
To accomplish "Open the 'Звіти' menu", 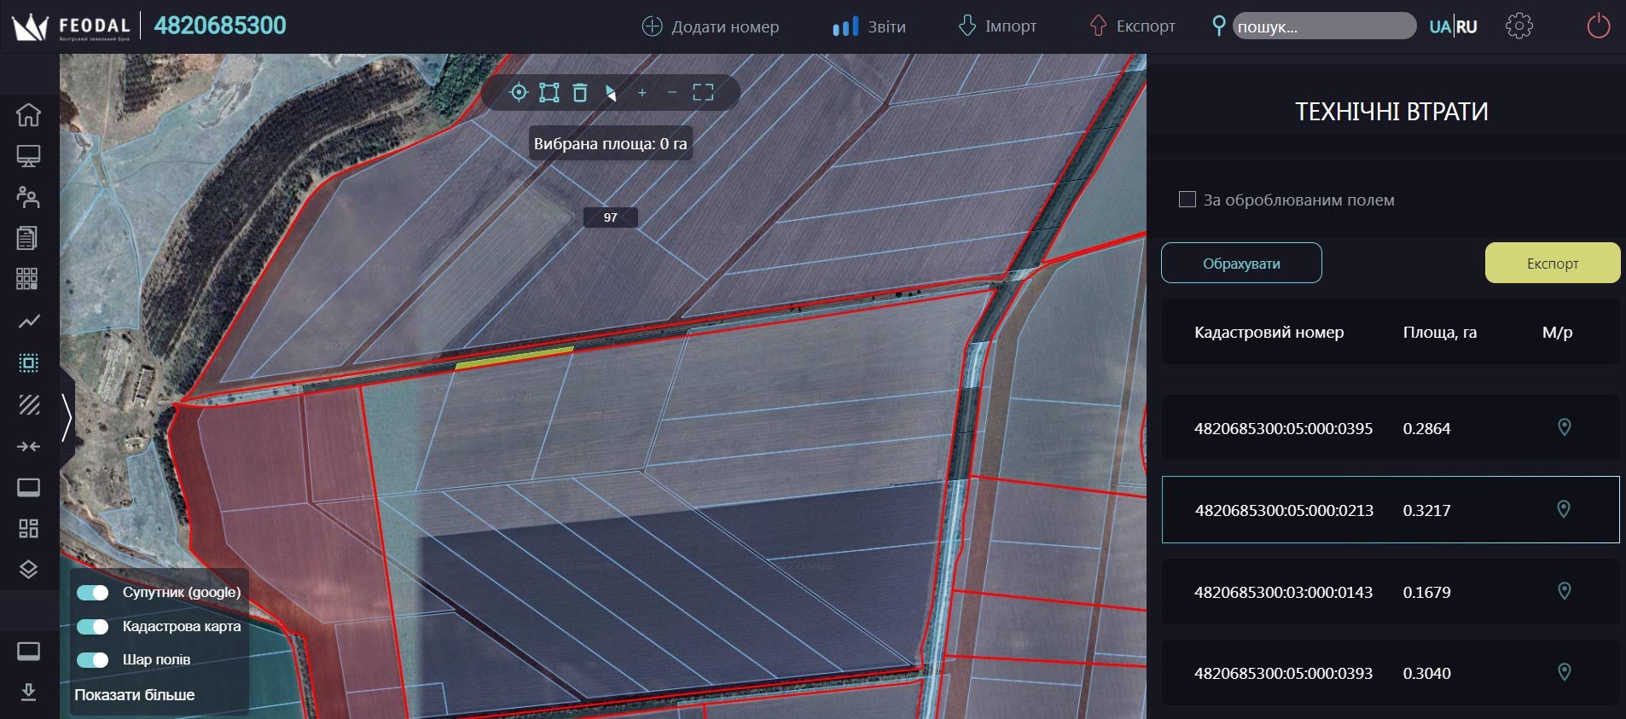I will [869, 26].
